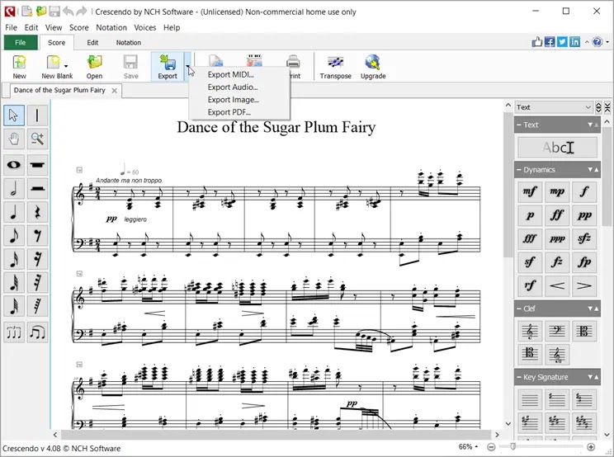614x457 pixels.
Task: Insert mezzo-forte mf dynamic
Action: 530,191
